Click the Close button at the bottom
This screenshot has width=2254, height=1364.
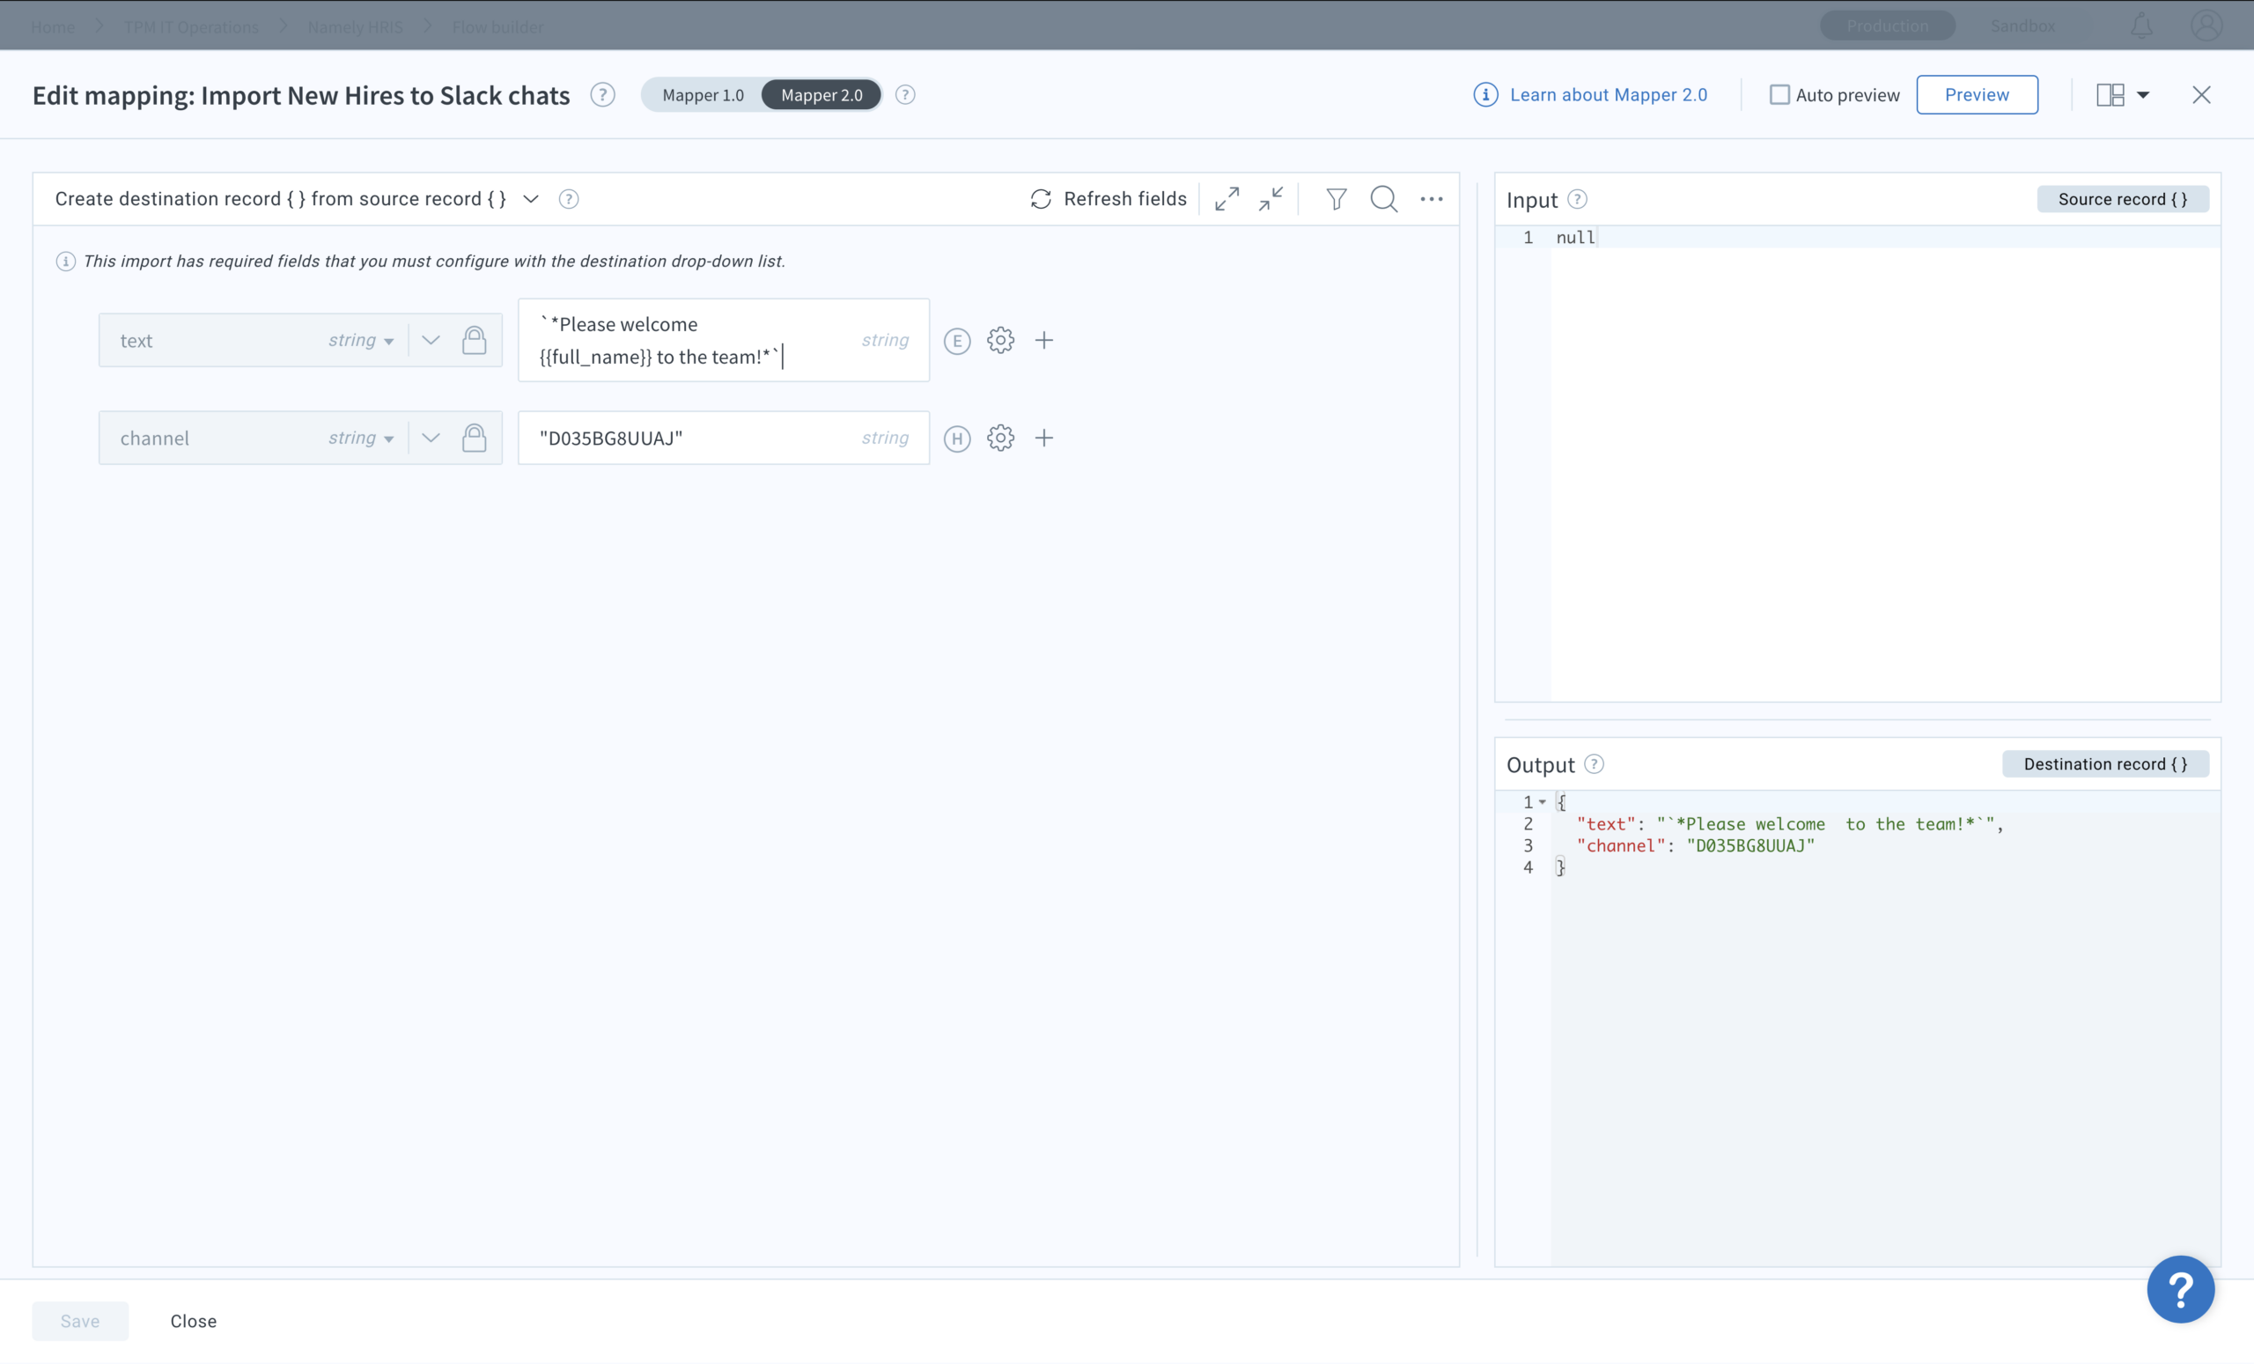coord(193,1321)
